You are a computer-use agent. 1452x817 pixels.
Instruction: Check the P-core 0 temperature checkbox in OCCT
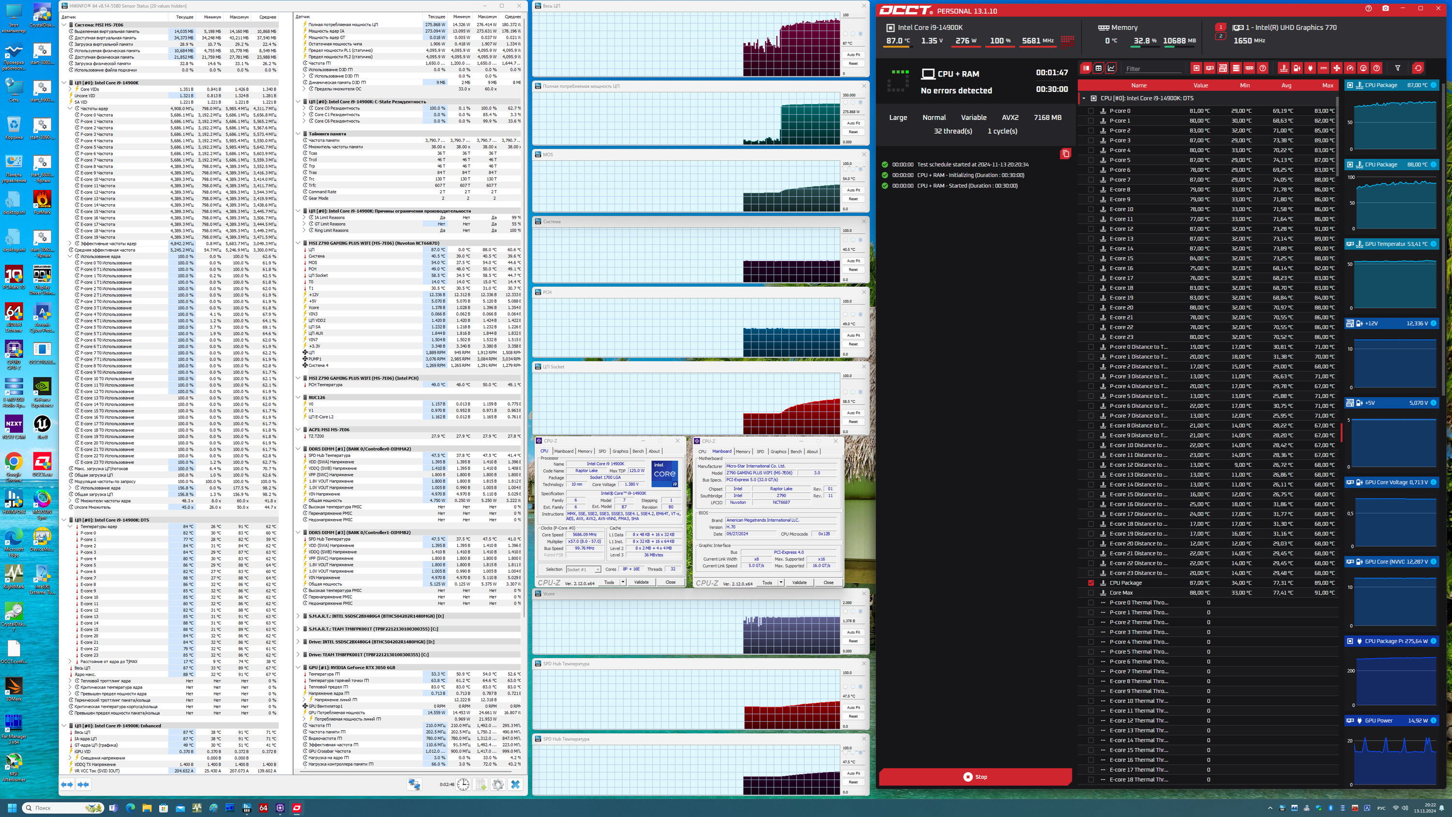[x=1090, y=111]
